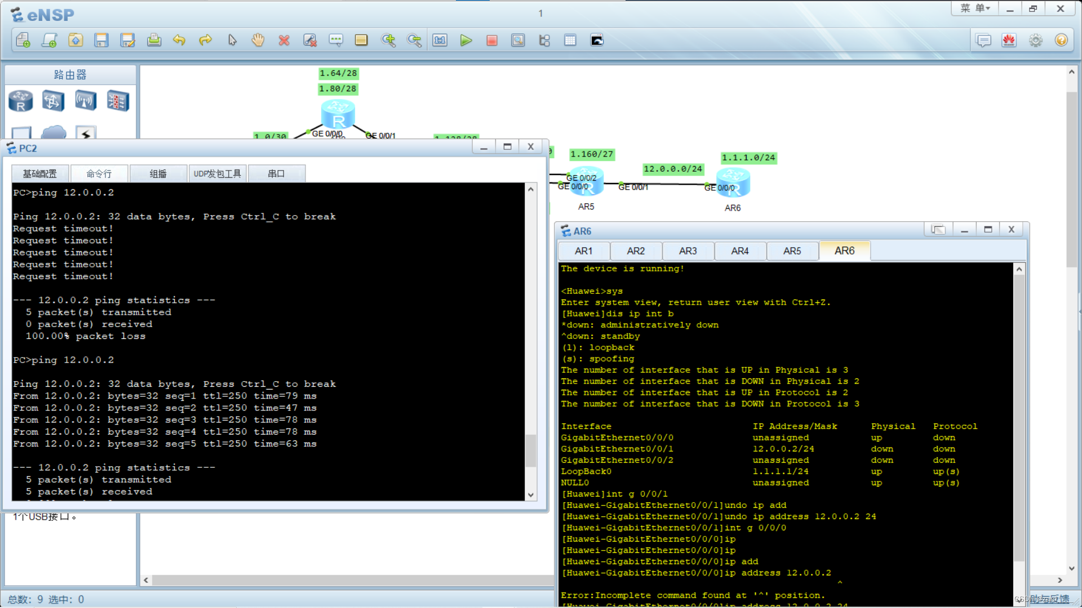1082x608 pixels.
Task: Click the new sample topology toolbar icon
Action: click(x=49, y=40)
